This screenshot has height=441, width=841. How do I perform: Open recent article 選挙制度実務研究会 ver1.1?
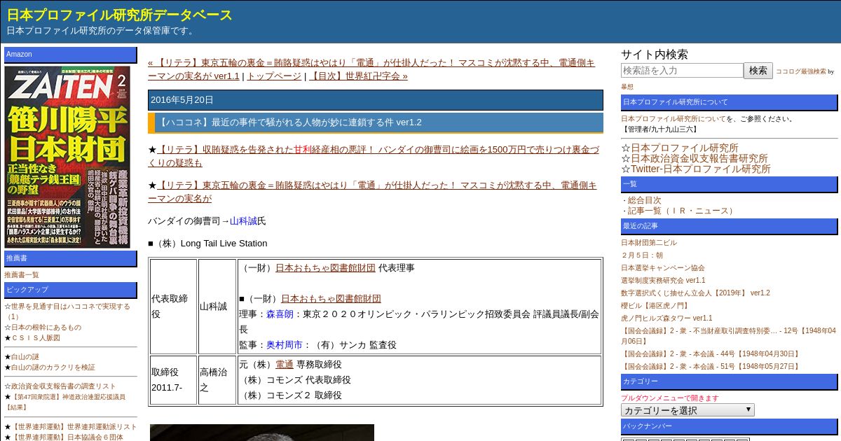[663, 281]
